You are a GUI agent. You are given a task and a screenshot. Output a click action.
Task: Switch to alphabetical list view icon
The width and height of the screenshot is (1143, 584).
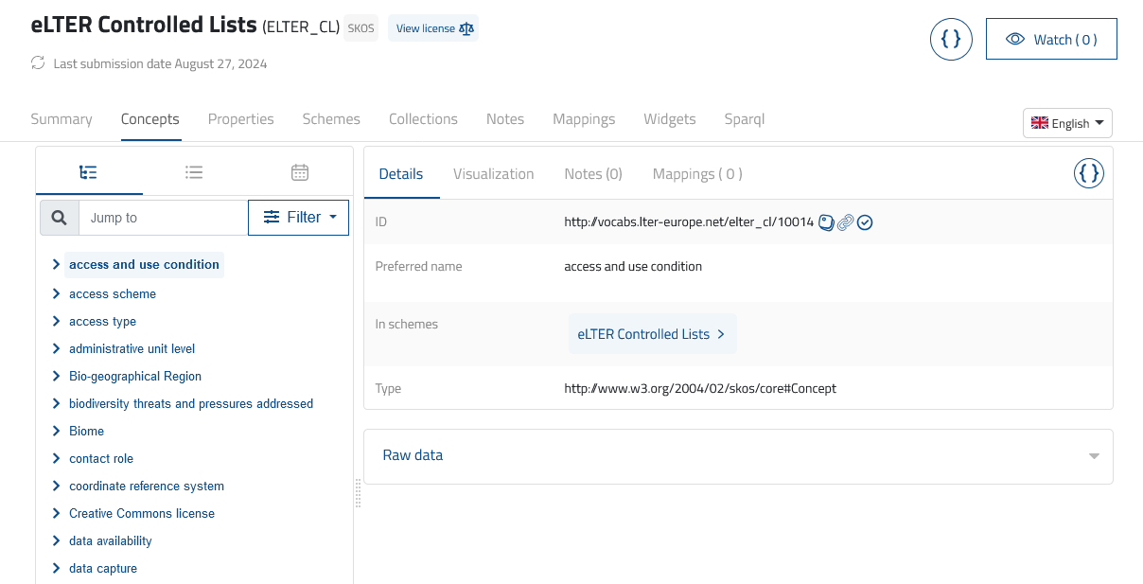click(x=194, y=172)
